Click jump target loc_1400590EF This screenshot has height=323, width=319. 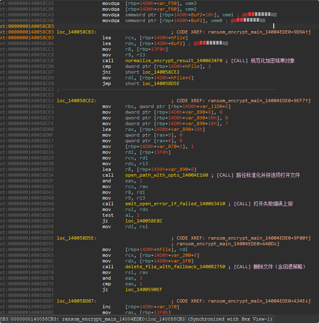pos(144,289)
